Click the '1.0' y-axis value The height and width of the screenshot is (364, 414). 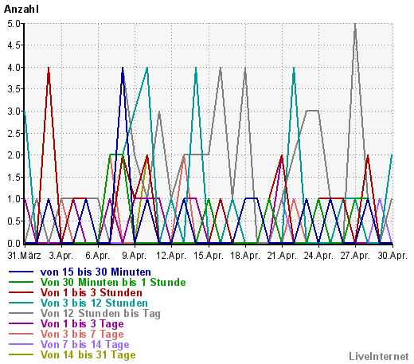point(14,199)
